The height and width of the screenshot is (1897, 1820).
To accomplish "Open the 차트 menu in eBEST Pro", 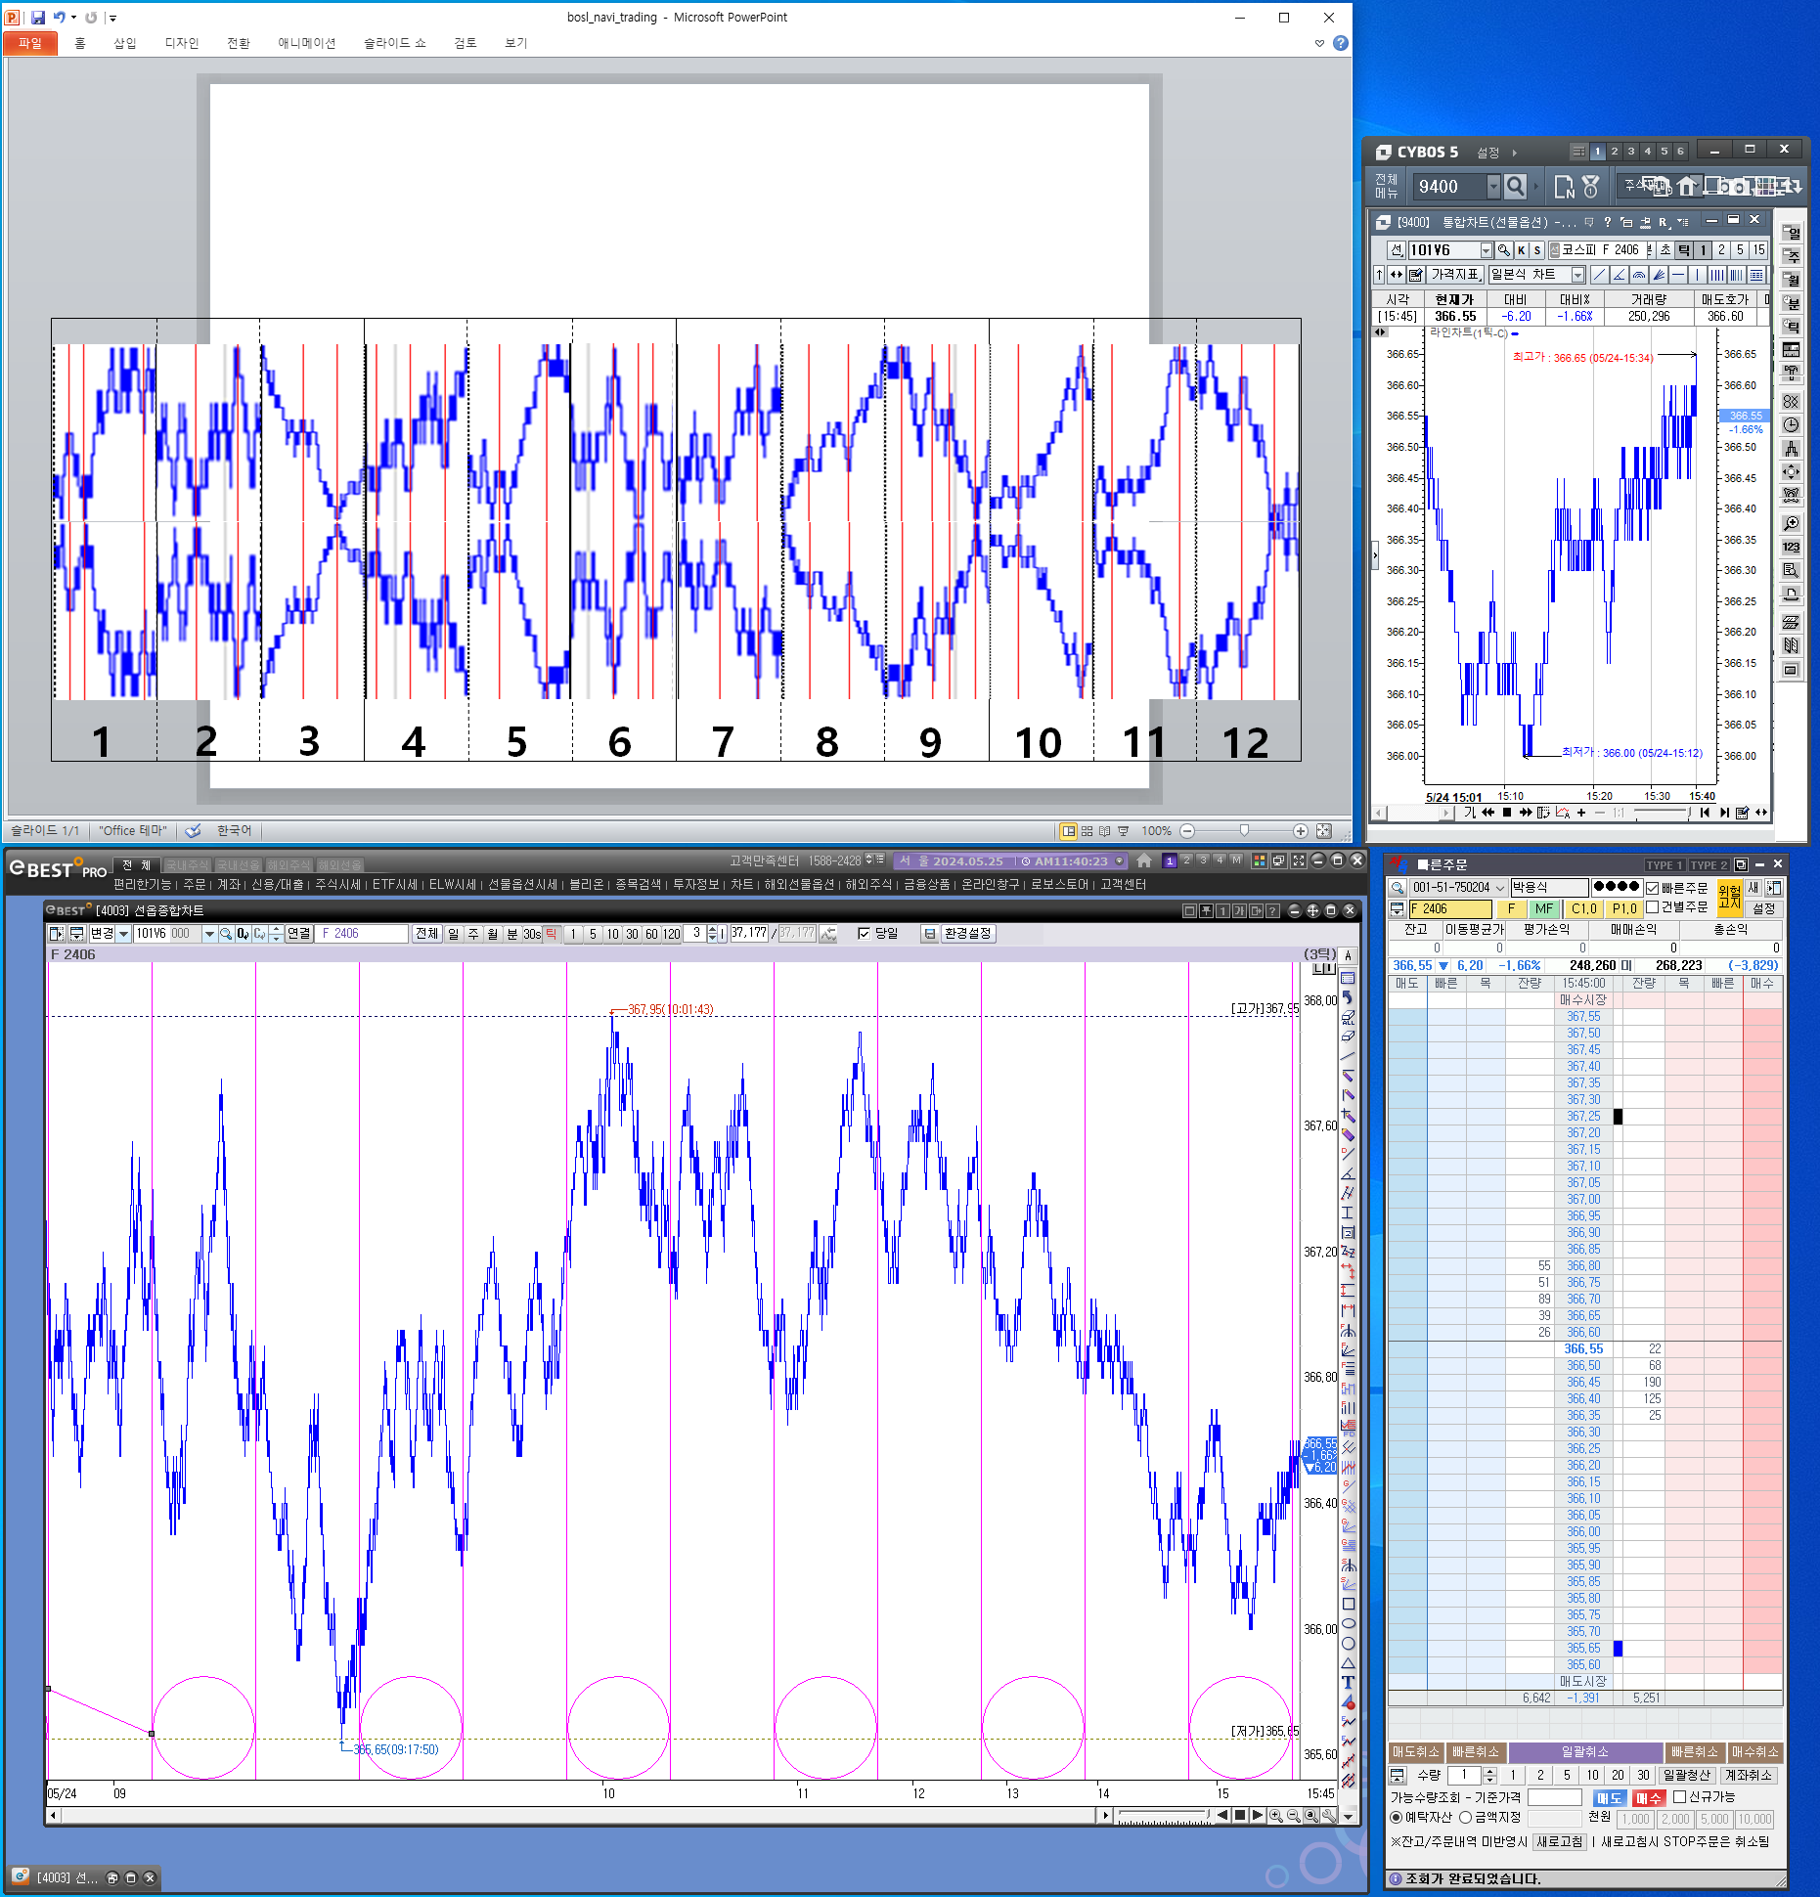I will [x=741, y=884].
